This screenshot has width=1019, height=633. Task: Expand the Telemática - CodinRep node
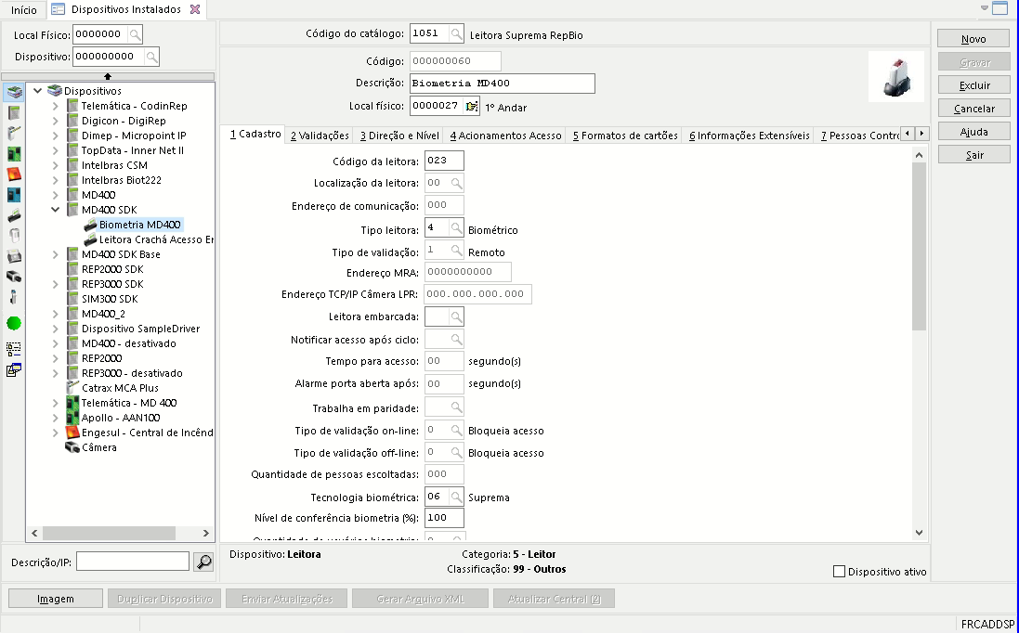click(56, 106)
